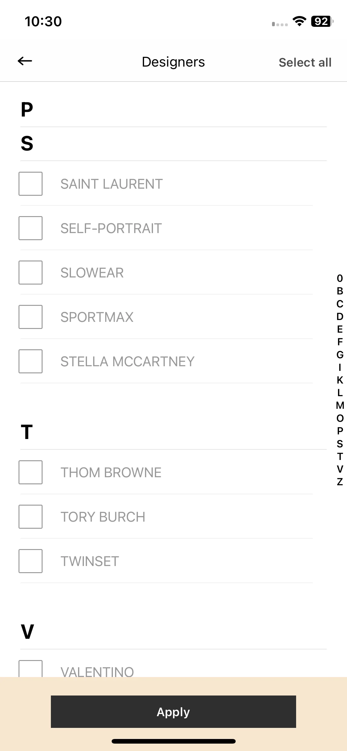Tap the Apply button
Viewport: 347px width, 751px height.
click(173, 712)
